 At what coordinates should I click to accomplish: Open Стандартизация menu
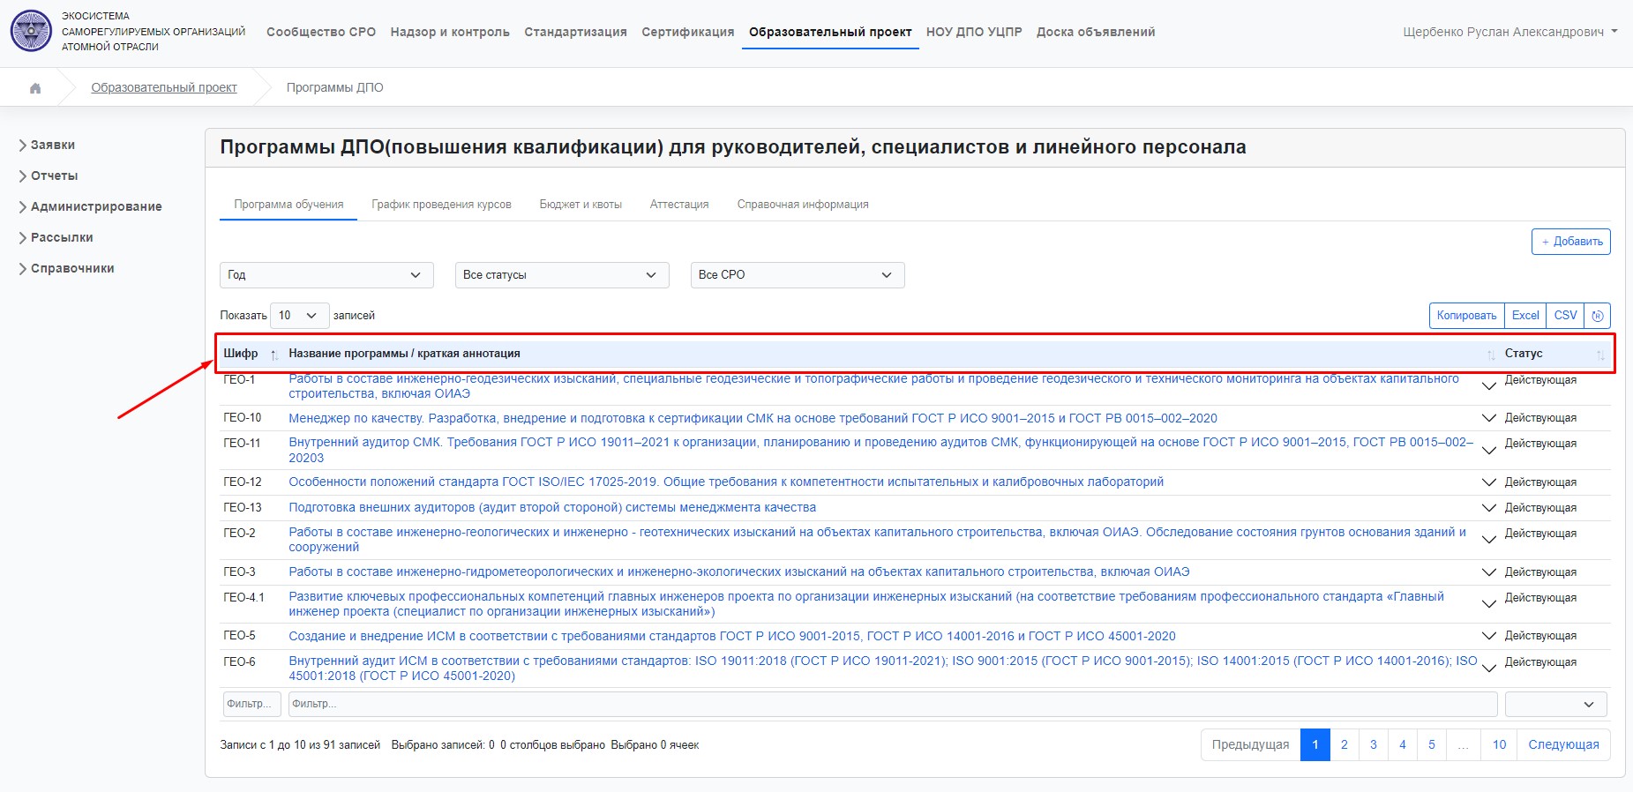coord(575,32)
